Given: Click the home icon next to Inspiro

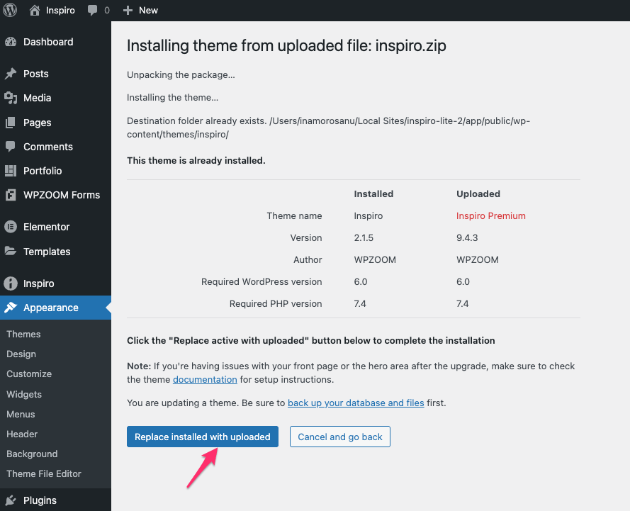Looking at the screenshot, I should click(x=35, y=11).
